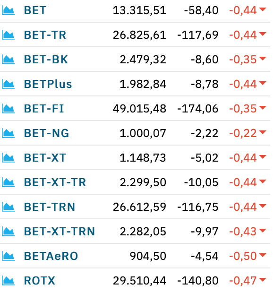View the chart icon for BET-FI
The height and width of the screenshot is (293, 274).
(8, 109)
